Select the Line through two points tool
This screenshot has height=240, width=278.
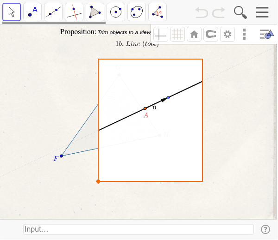click(x=53, y=12)
